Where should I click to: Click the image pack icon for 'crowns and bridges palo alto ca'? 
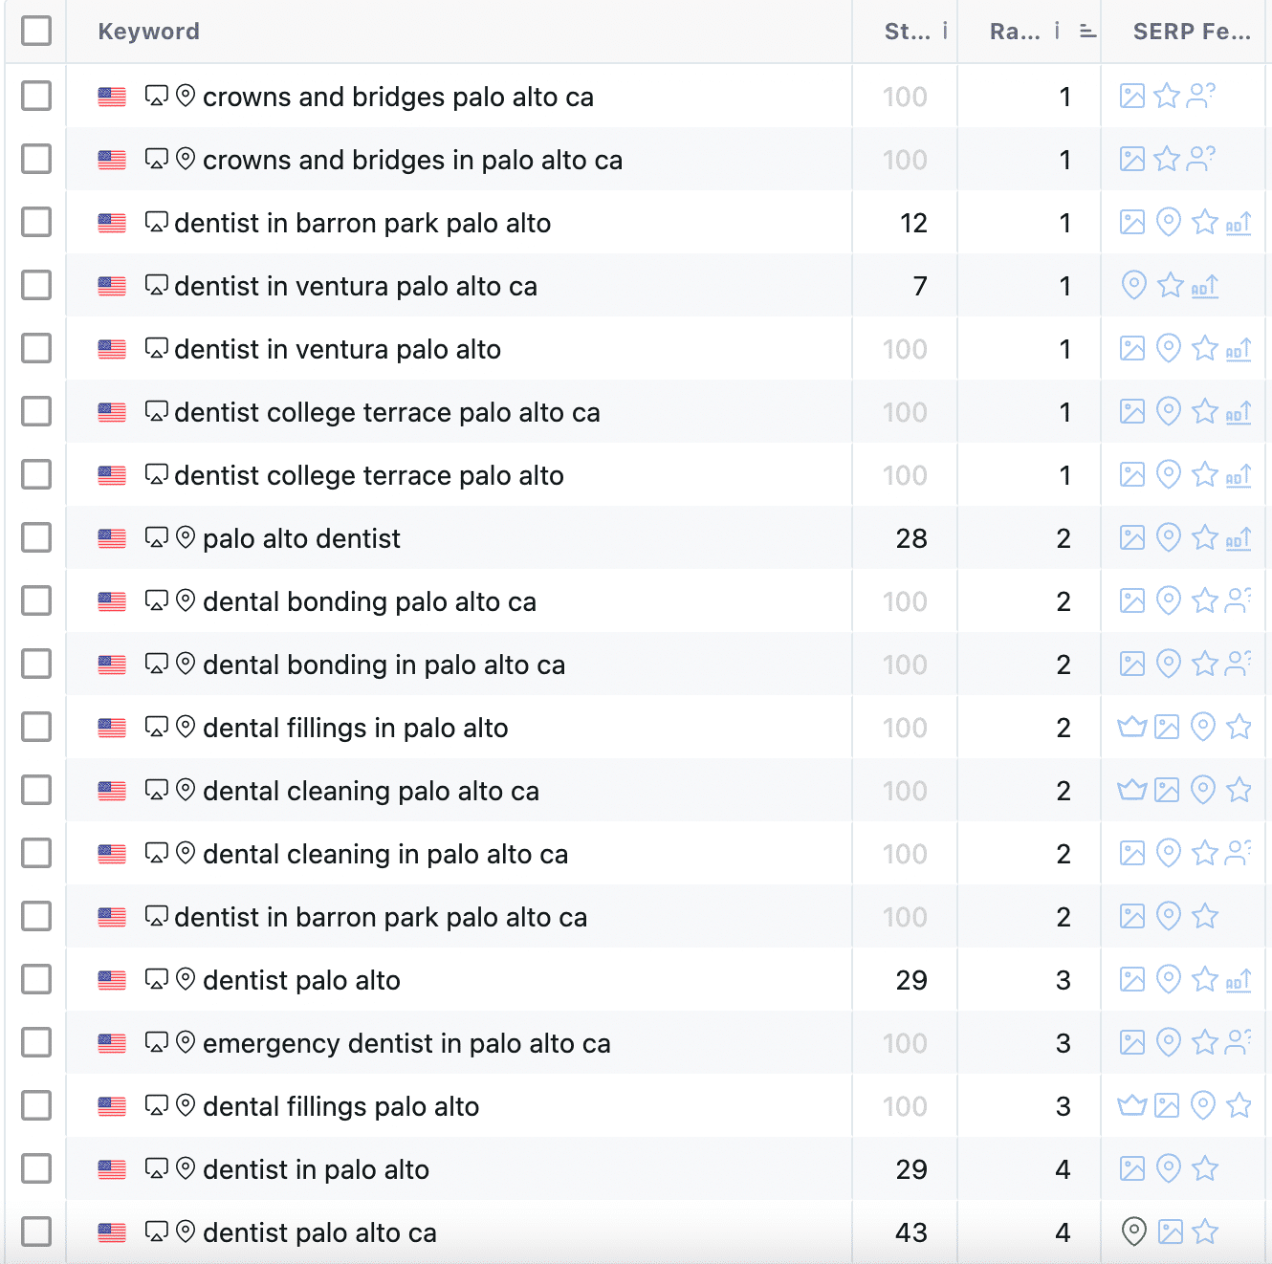(x=1132, y=97)
